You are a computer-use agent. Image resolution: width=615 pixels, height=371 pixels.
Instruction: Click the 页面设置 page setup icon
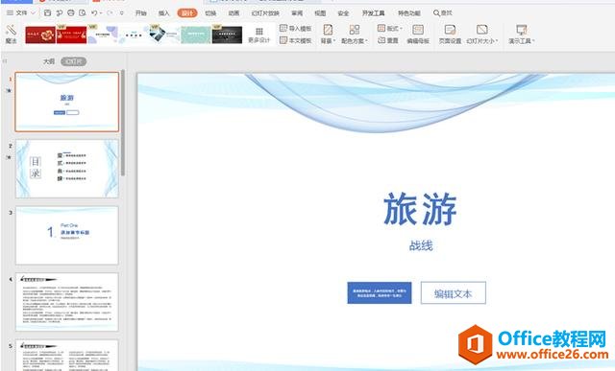point(450,30)
